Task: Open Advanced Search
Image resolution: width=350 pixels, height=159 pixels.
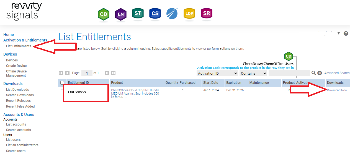Action: [x=337, y=73]
